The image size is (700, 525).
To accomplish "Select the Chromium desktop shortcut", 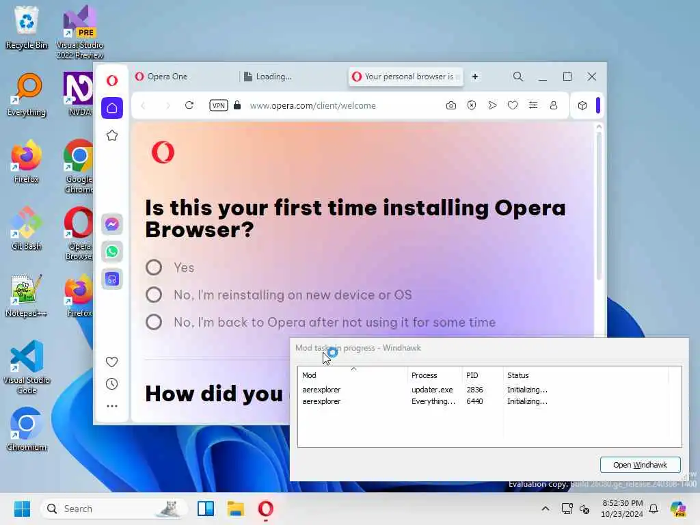I will [27, 429].
